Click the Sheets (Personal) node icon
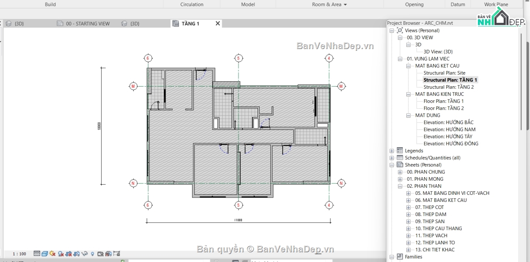This screenshot has width=530, height=262. 400,165
